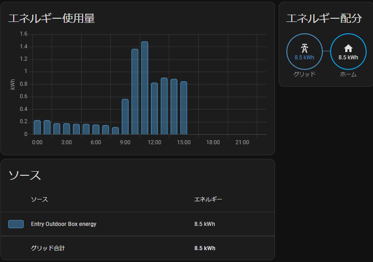Image resolution: width=373 pixels, height=262 pixels.
Task: Click the エネルギー配分 card title
Action: click(x=324, y=18)
